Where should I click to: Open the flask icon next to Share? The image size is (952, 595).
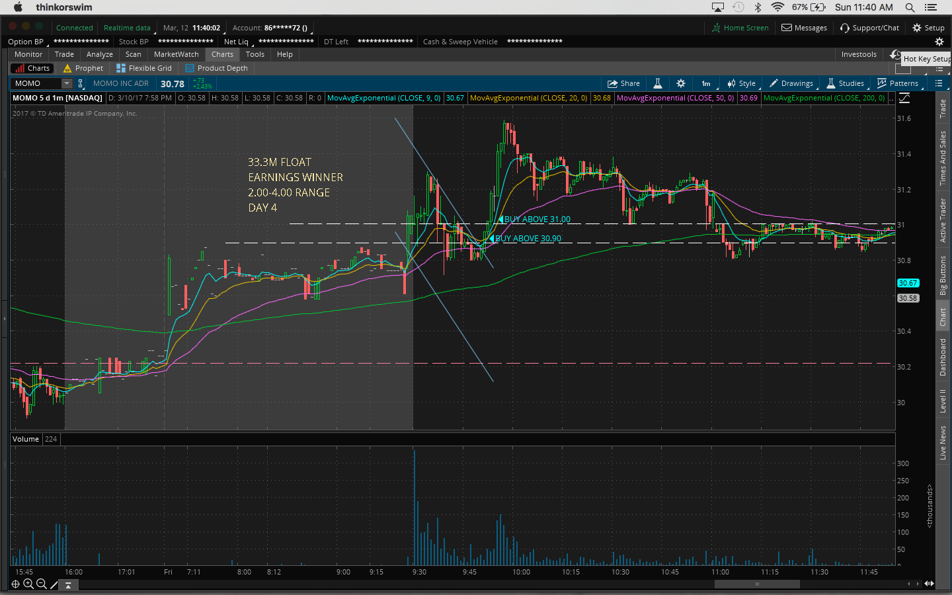658,83
